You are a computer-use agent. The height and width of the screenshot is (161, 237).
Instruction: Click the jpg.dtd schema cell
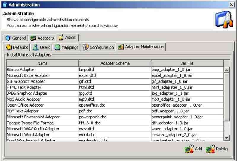point(115,93)
